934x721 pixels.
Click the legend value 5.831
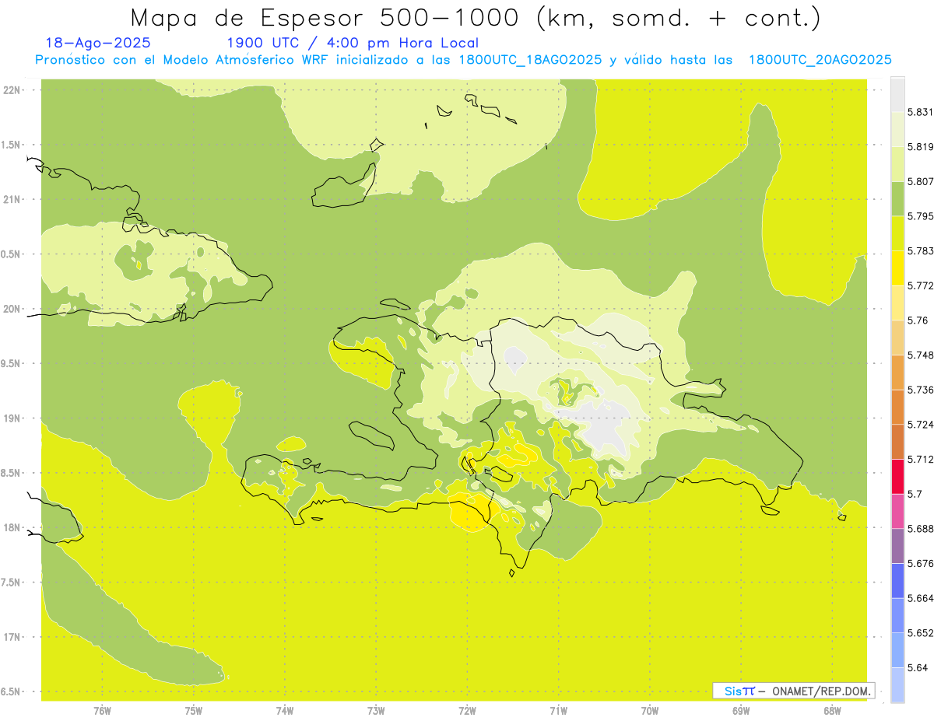coord(920,112)
